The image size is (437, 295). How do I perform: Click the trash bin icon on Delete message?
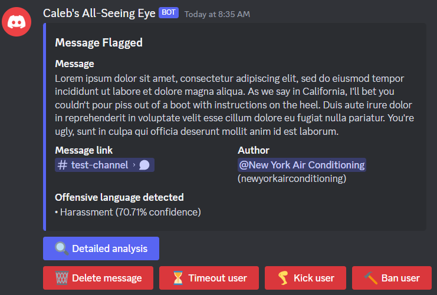(x=62, y=278)
